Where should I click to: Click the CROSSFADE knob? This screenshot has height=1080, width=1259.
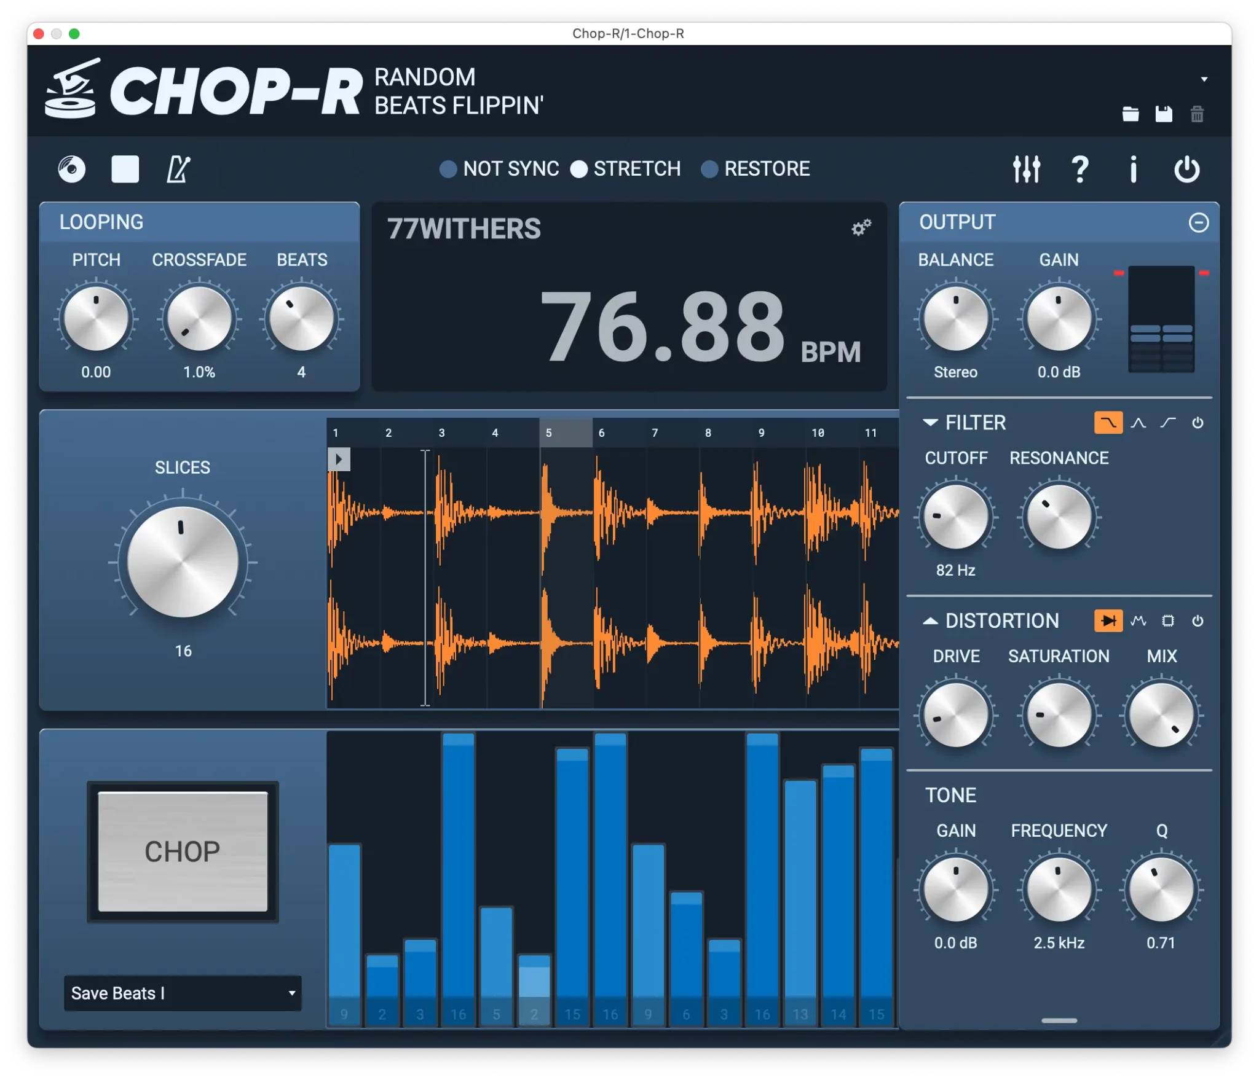(x=199, y=319)
